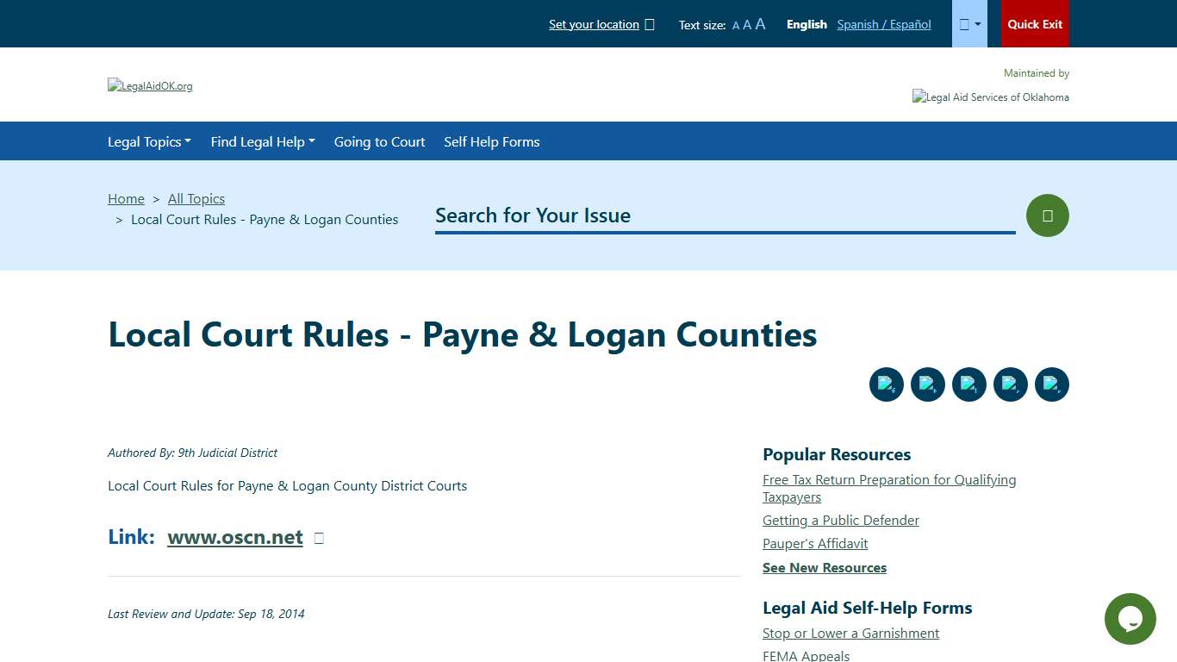Viewport: 1177px width, 662px height.
Task: Click the search magnifier icon
Action: tap(1047, 215)
